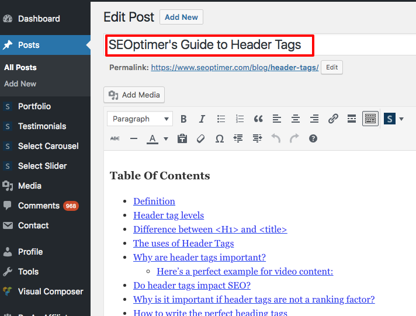Click Difference between <H1> and <title> link
416x316 pixels.
(x=210, y=229)
